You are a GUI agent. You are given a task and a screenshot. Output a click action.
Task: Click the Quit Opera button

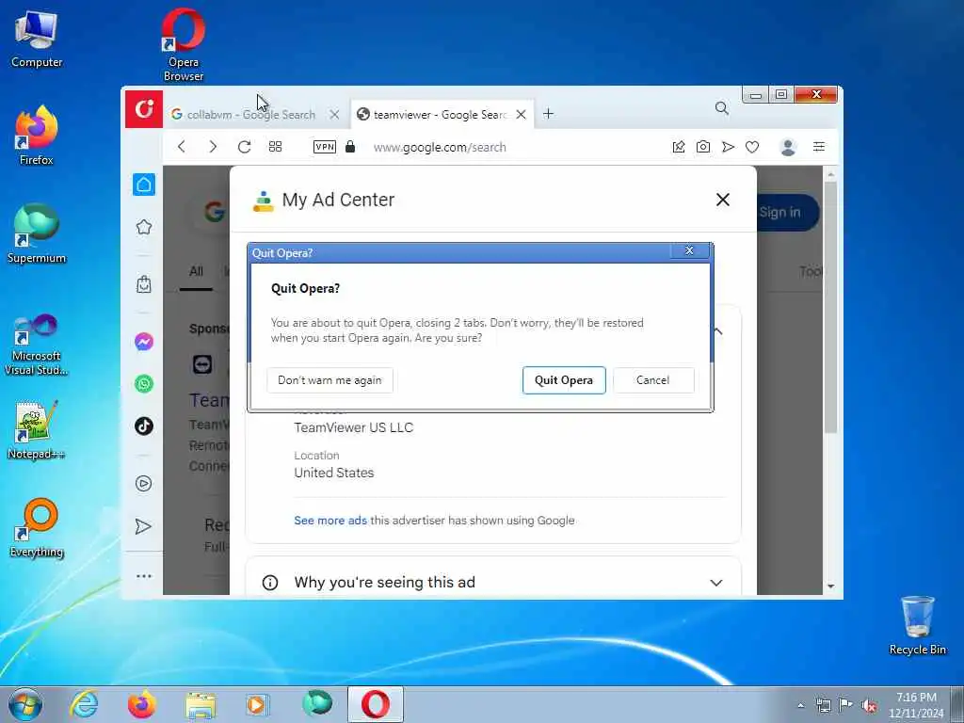pyautogui.click(x=564, y=380)
